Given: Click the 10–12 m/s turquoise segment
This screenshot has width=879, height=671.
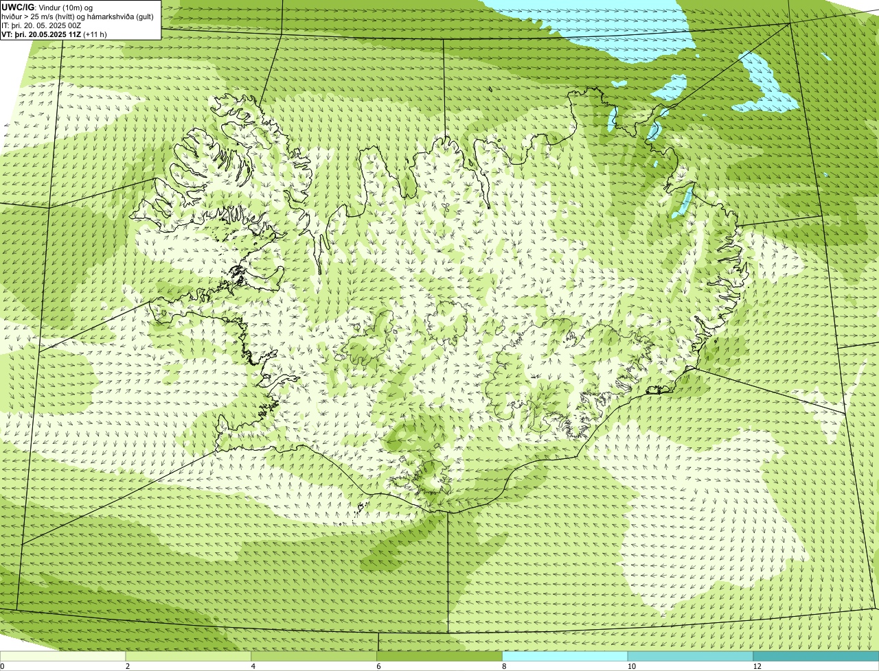Looking at the screenshot, I should [x=691, y=656].
